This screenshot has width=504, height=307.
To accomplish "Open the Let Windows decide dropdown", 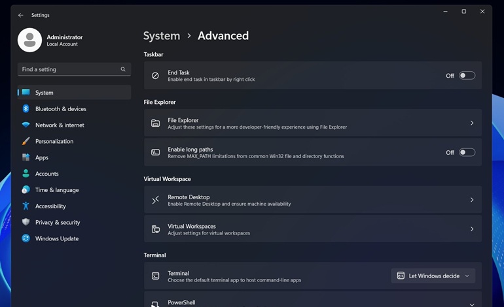I will (433, 276).
